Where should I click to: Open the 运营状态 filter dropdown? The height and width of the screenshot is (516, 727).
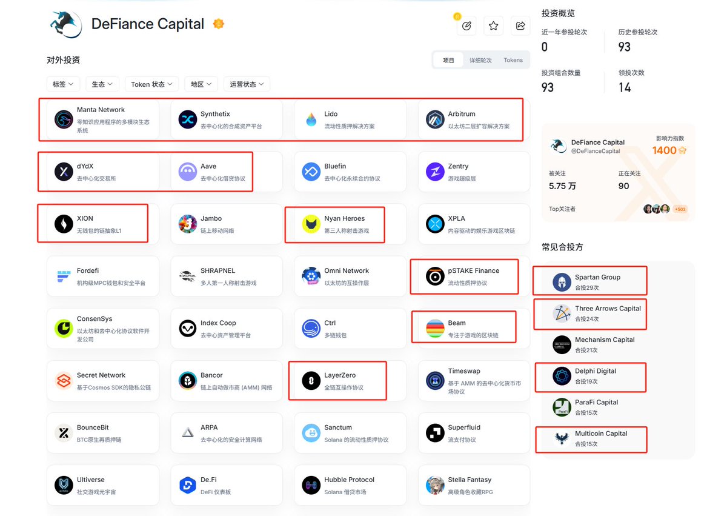coord(247,84)
